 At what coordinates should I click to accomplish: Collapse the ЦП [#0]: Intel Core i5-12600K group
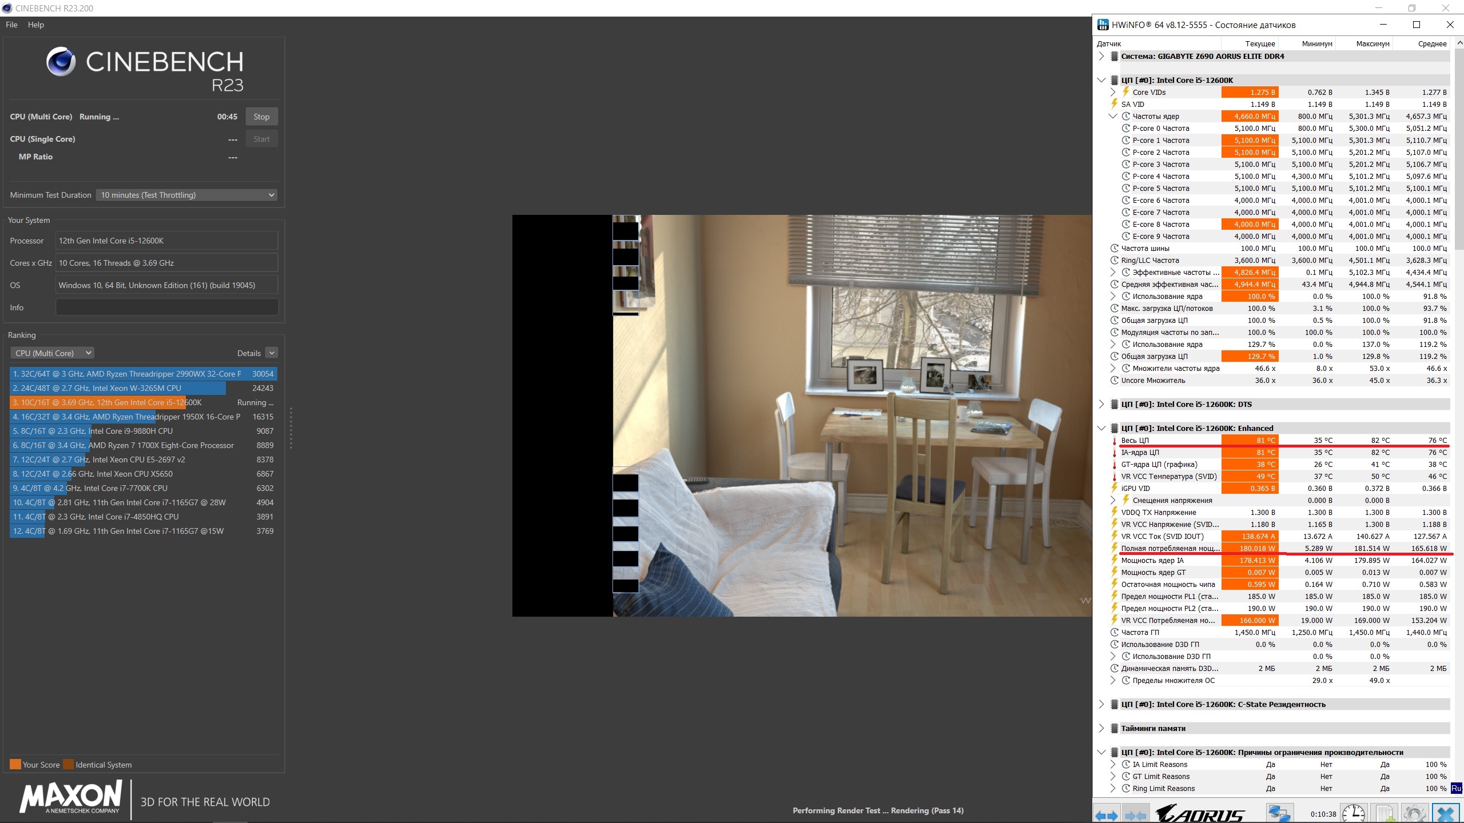(1101, 80)
